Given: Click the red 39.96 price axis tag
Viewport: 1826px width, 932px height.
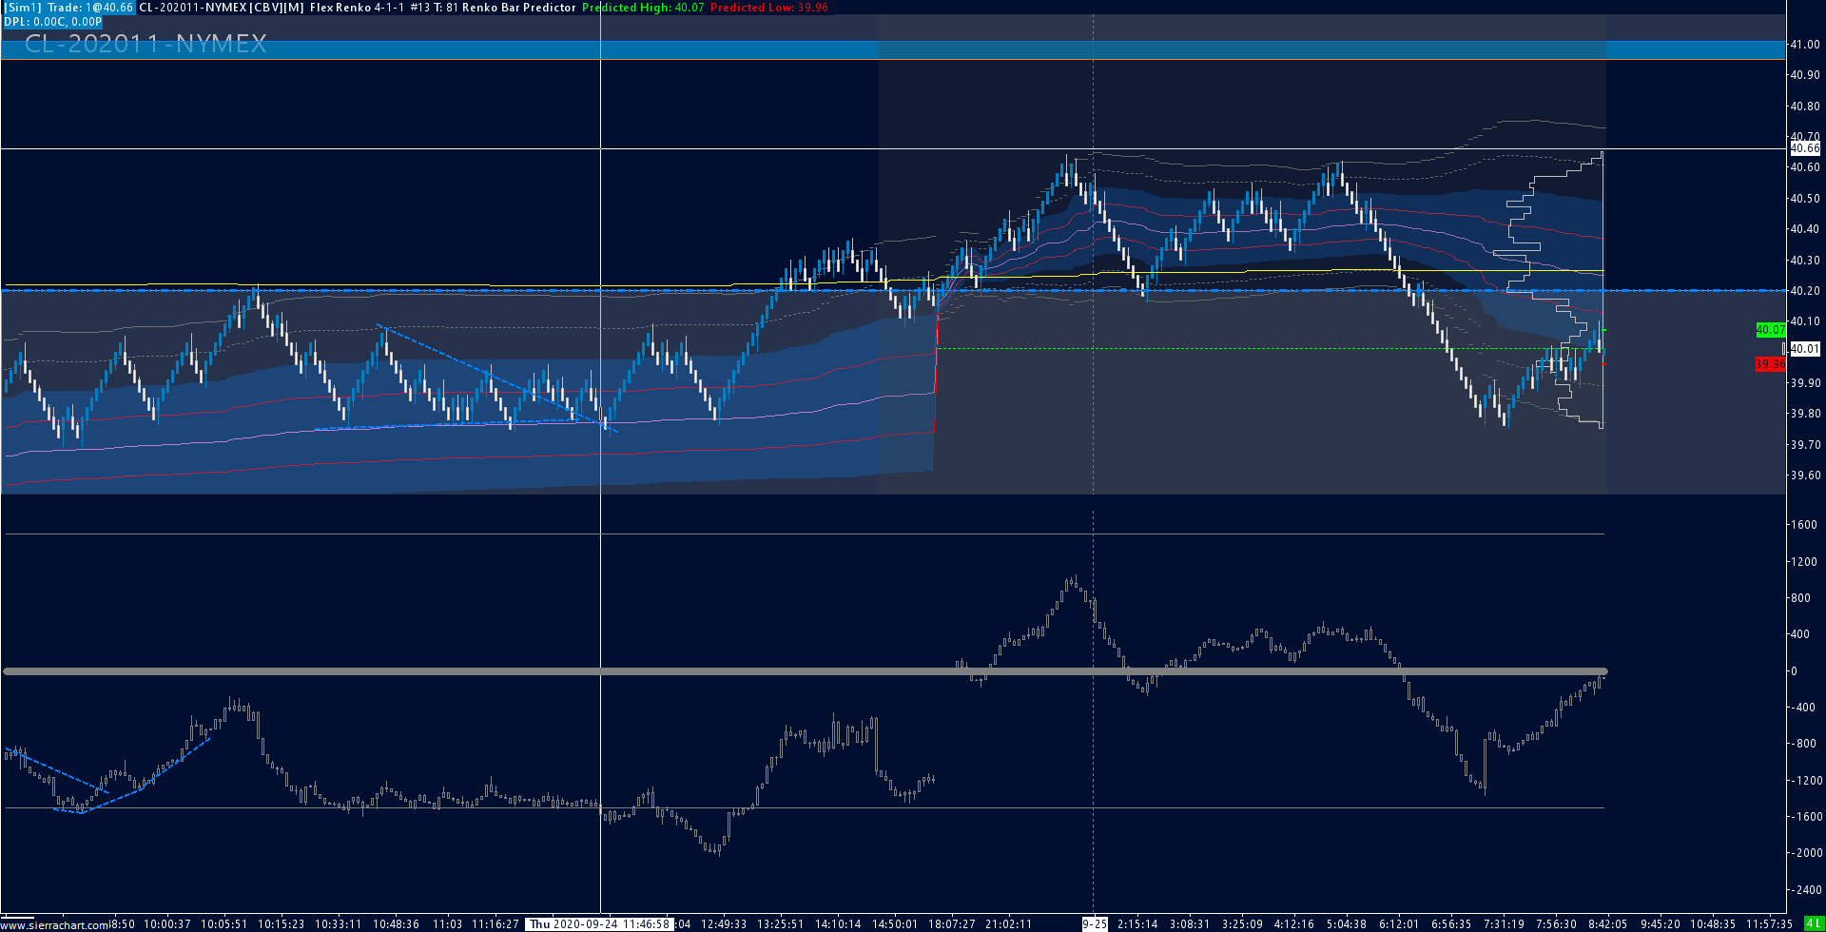Looking at the screenshot, I should (1771, 364).
